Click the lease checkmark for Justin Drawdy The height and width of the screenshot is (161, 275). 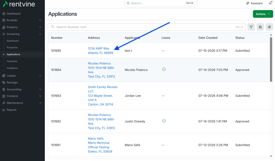tap(164, 121)
